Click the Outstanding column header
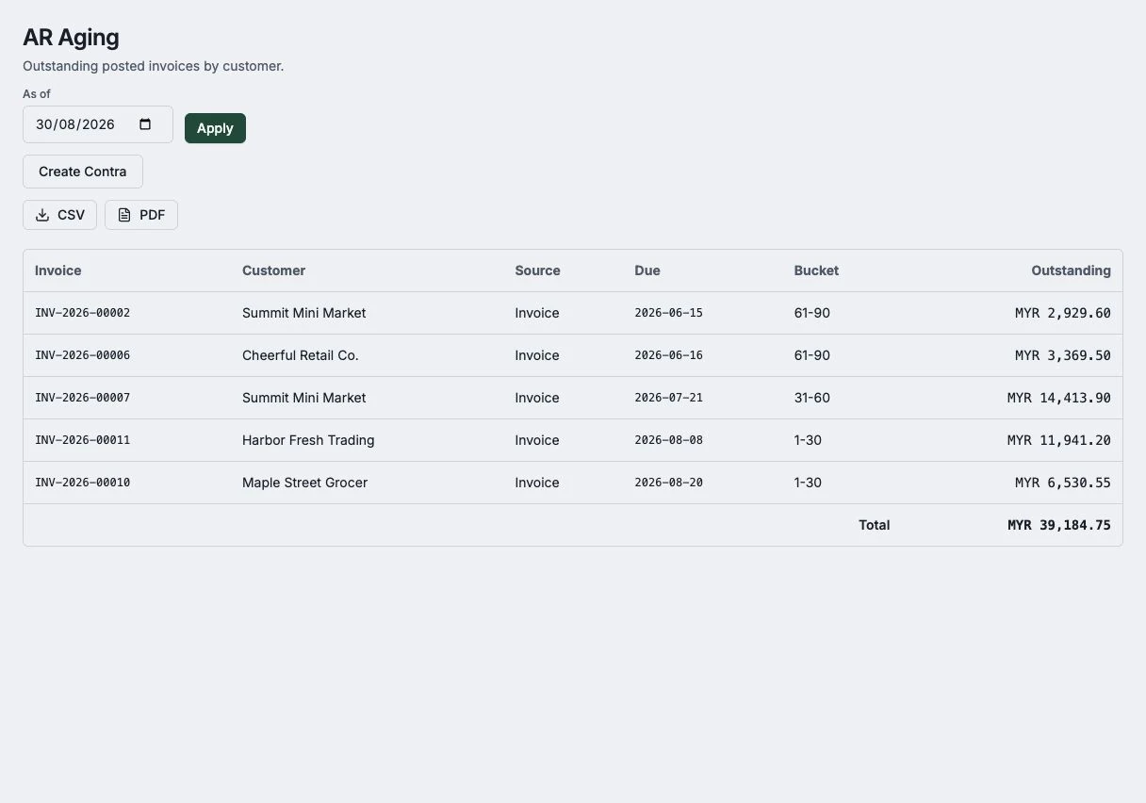Screen dimensions: 1146x803 [x=1071, y=270]
